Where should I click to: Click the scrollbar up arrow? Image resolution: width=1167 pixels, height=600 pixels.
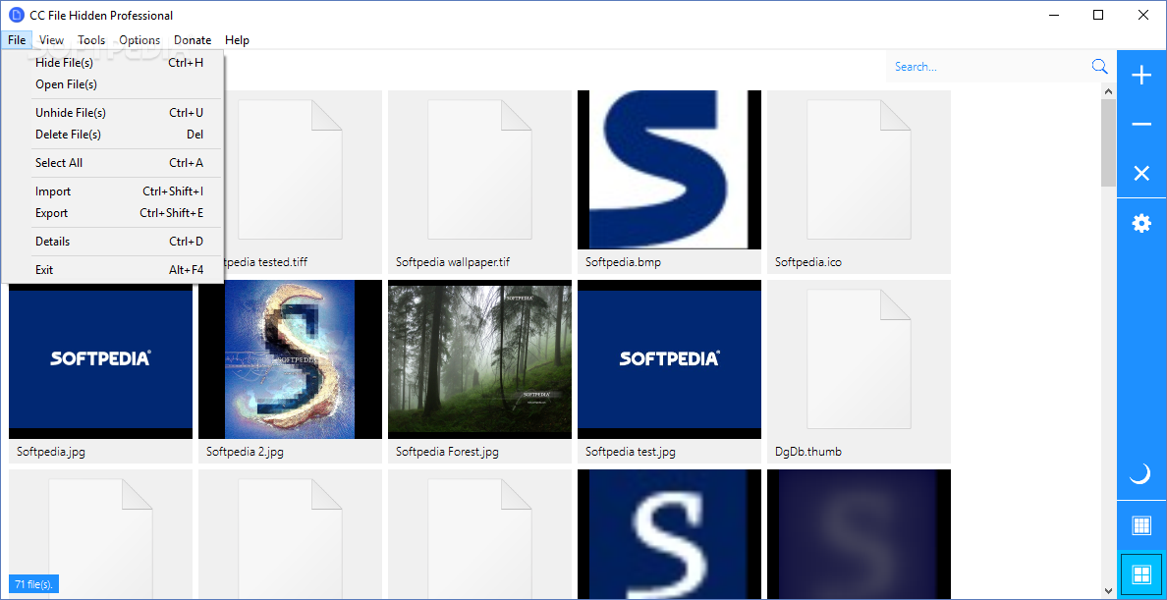click(x=1108, y=91)
